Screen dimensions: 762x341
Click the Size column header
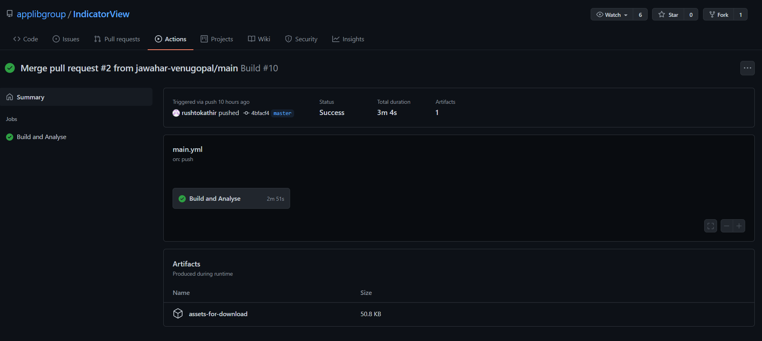click(366, 293)
